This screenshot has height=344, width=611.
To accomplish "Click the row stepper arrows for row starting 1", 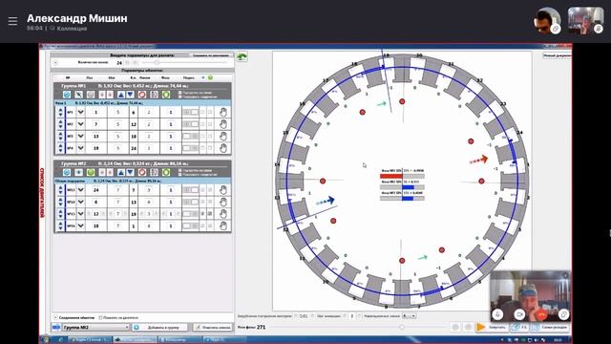I will click(x=60, y=113).
